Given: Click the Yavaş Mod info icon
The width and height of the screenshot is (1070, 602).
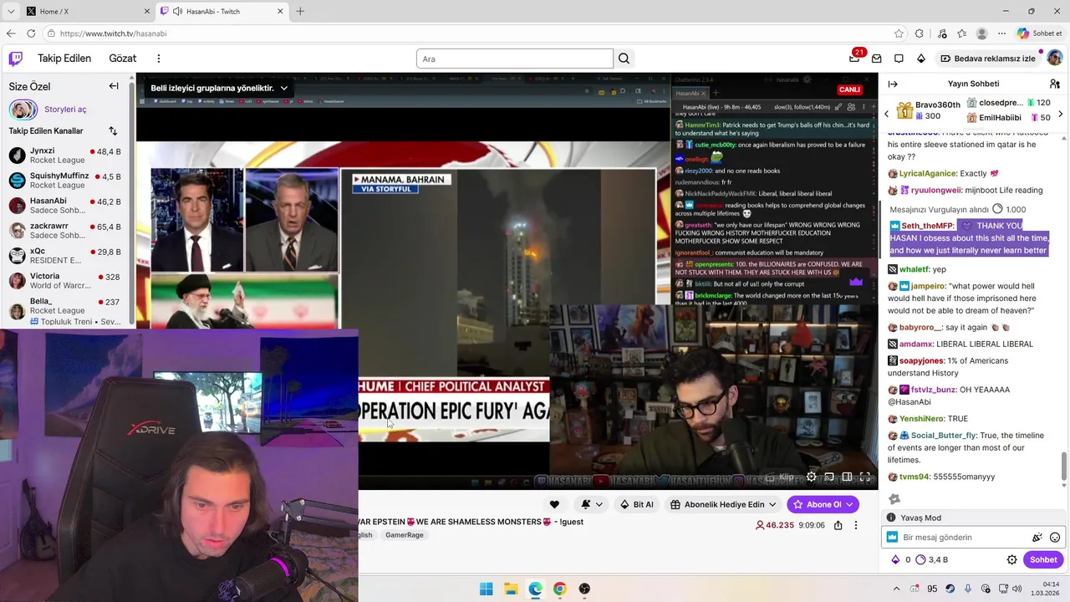Looking at the screenshot, I should pos(891,518).
